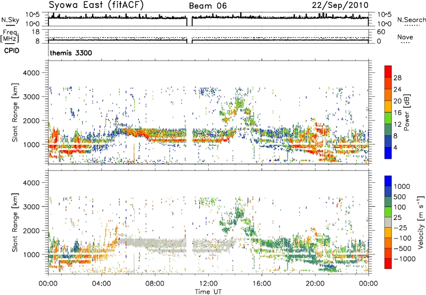426x295 pixels.
Task: Click the "4000" tick on the velocity panel
Action: click(31, 183)
